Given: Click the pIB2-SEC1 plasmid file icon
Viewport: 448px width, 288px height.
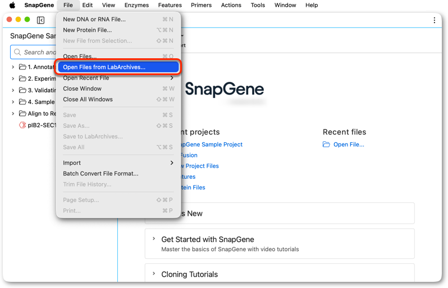Looking at the screenshot, I should [22, 125].
